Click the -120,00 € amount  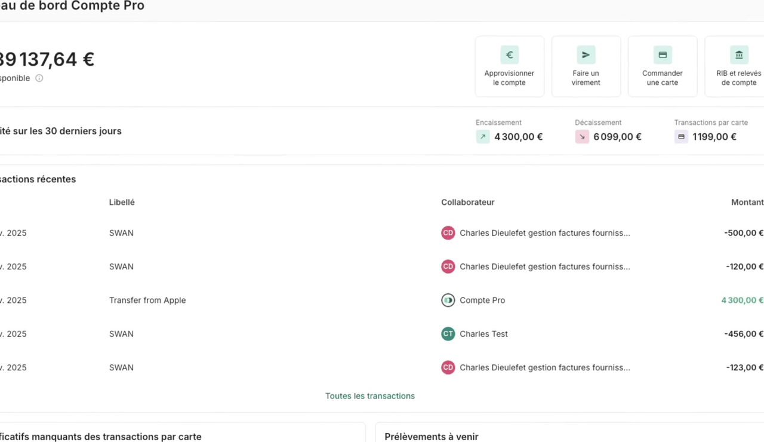tap(745, 266)
